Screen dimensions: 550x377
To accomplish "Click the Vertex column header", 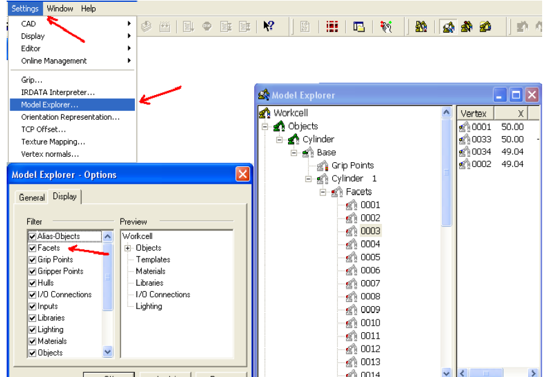I will coord(476,113).
